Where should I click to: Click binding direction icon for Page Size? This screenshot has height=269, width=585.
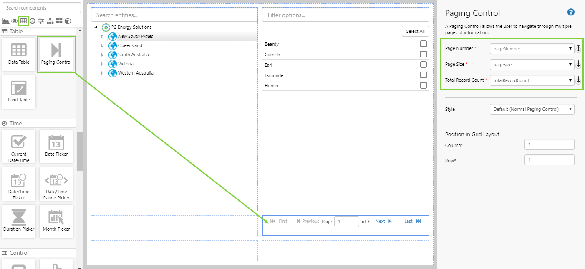pos(578,65)
